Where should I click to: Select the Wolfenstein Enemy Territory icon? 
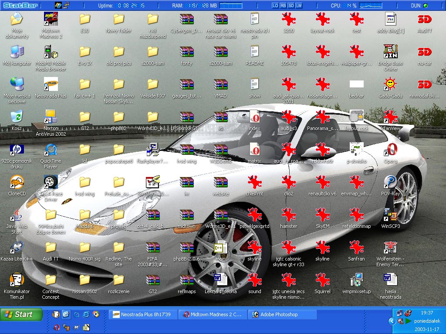tap(390, 248)
